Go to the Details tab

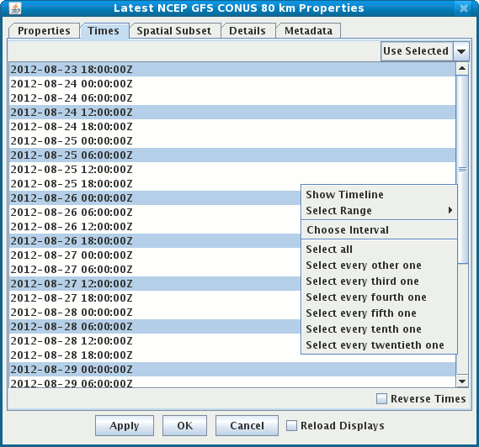point(247,31)
